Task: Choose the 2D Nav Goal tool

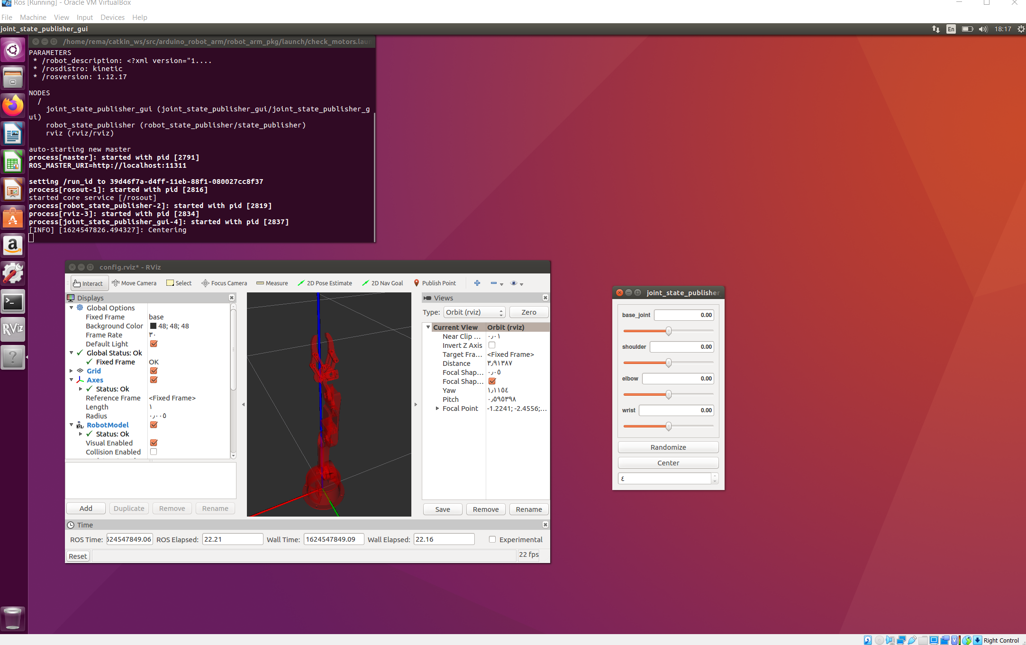Action: 382,283
